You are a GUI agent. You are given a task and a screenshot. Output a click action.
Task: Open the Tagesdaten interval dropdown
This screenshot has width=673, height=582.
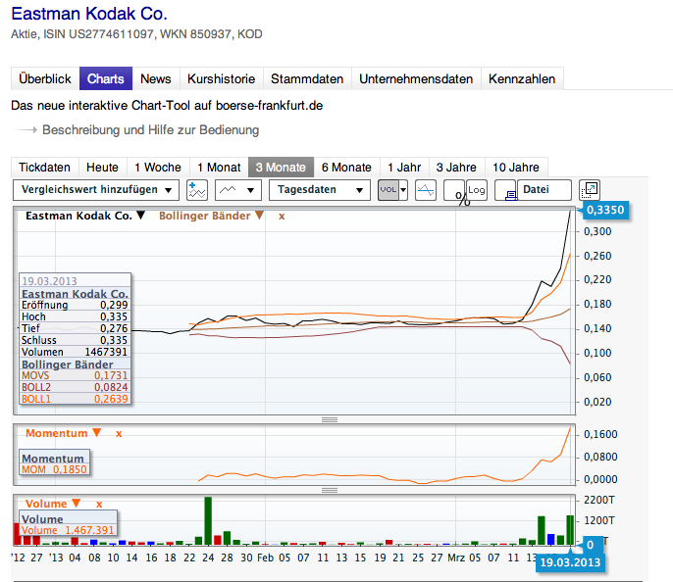point(320,190)
